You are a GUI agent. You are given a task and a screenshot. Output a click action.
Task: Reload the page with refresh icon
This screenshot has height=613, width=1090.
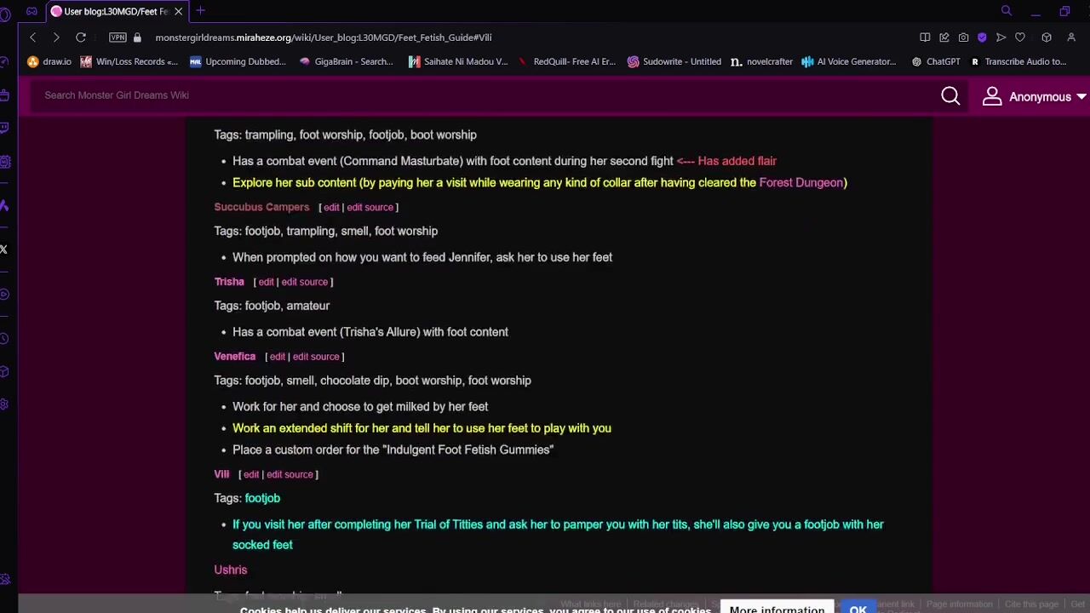point(81,37)
